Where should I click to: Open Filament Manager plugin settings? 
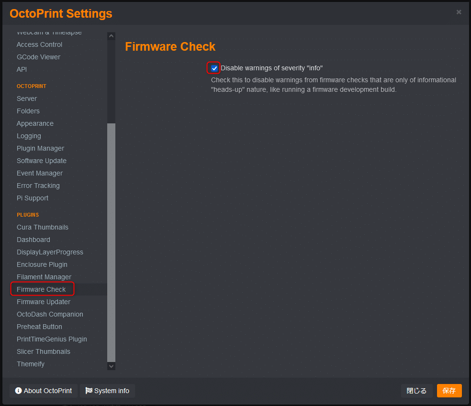point(44,277)
